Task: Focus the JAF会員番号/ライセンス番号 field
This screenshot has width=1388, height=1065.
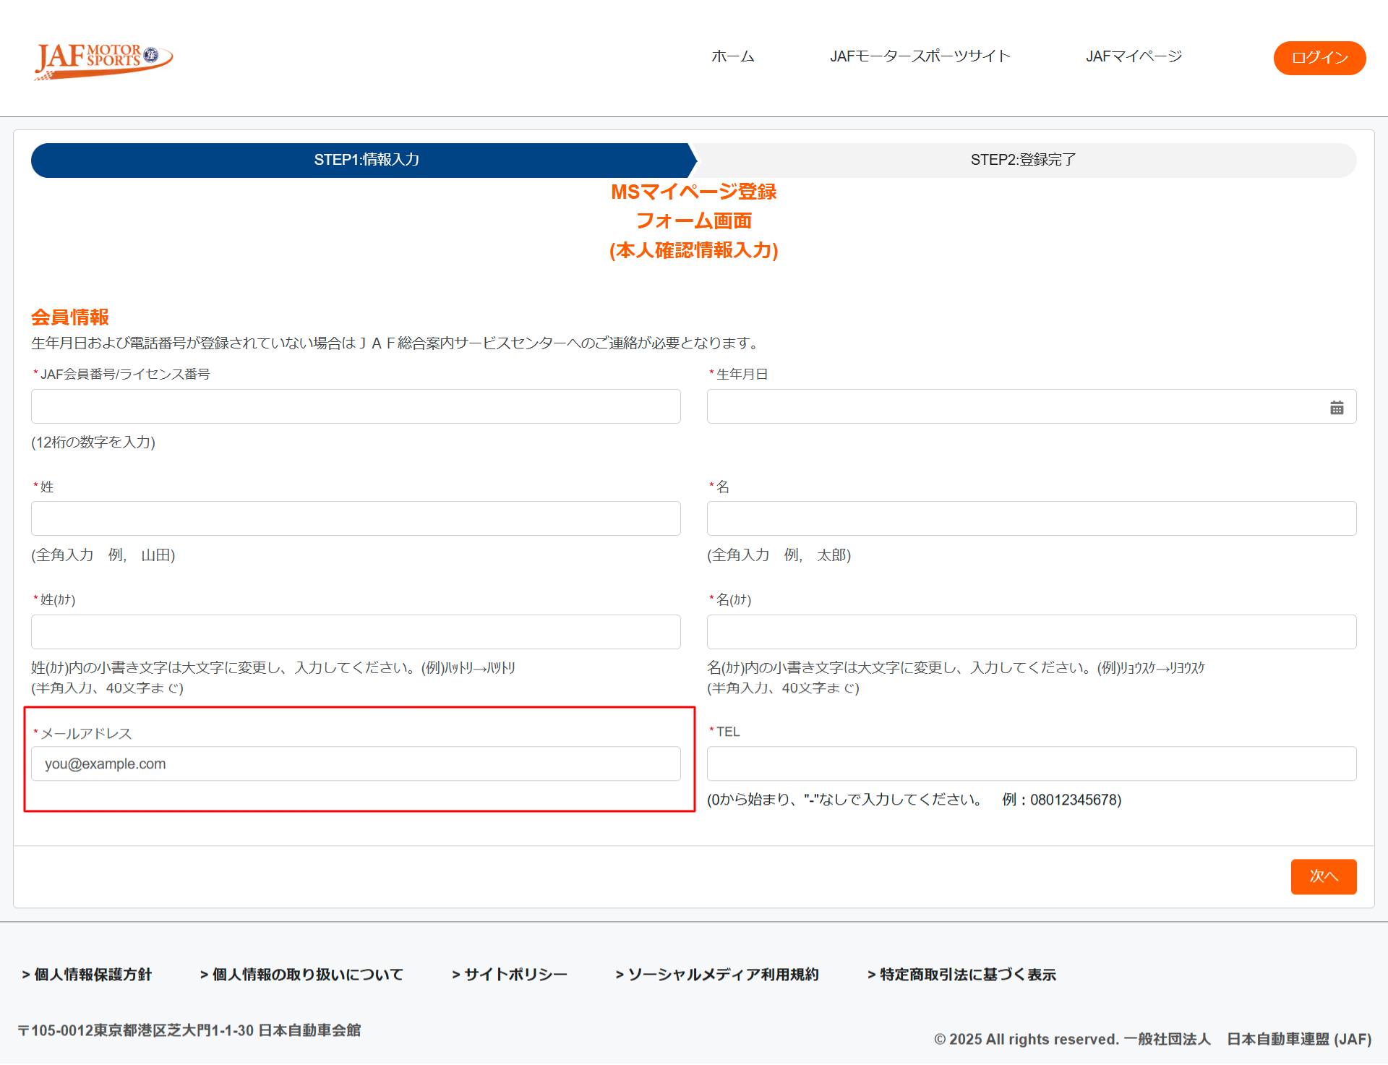Action: (x=356, y=406)
